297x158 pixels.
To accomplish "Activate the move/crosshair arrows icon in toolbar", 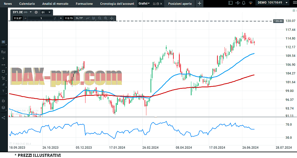I will click(x=112, y=18).
